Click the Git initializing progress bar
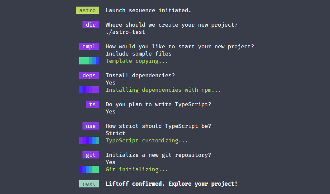This screenshot has width=330, height=194. click(x=89, y=169)
